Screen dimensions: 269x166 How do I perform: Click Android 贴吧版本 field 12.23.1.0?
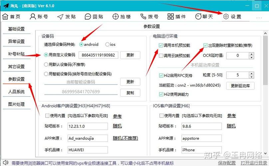[88, 126]
